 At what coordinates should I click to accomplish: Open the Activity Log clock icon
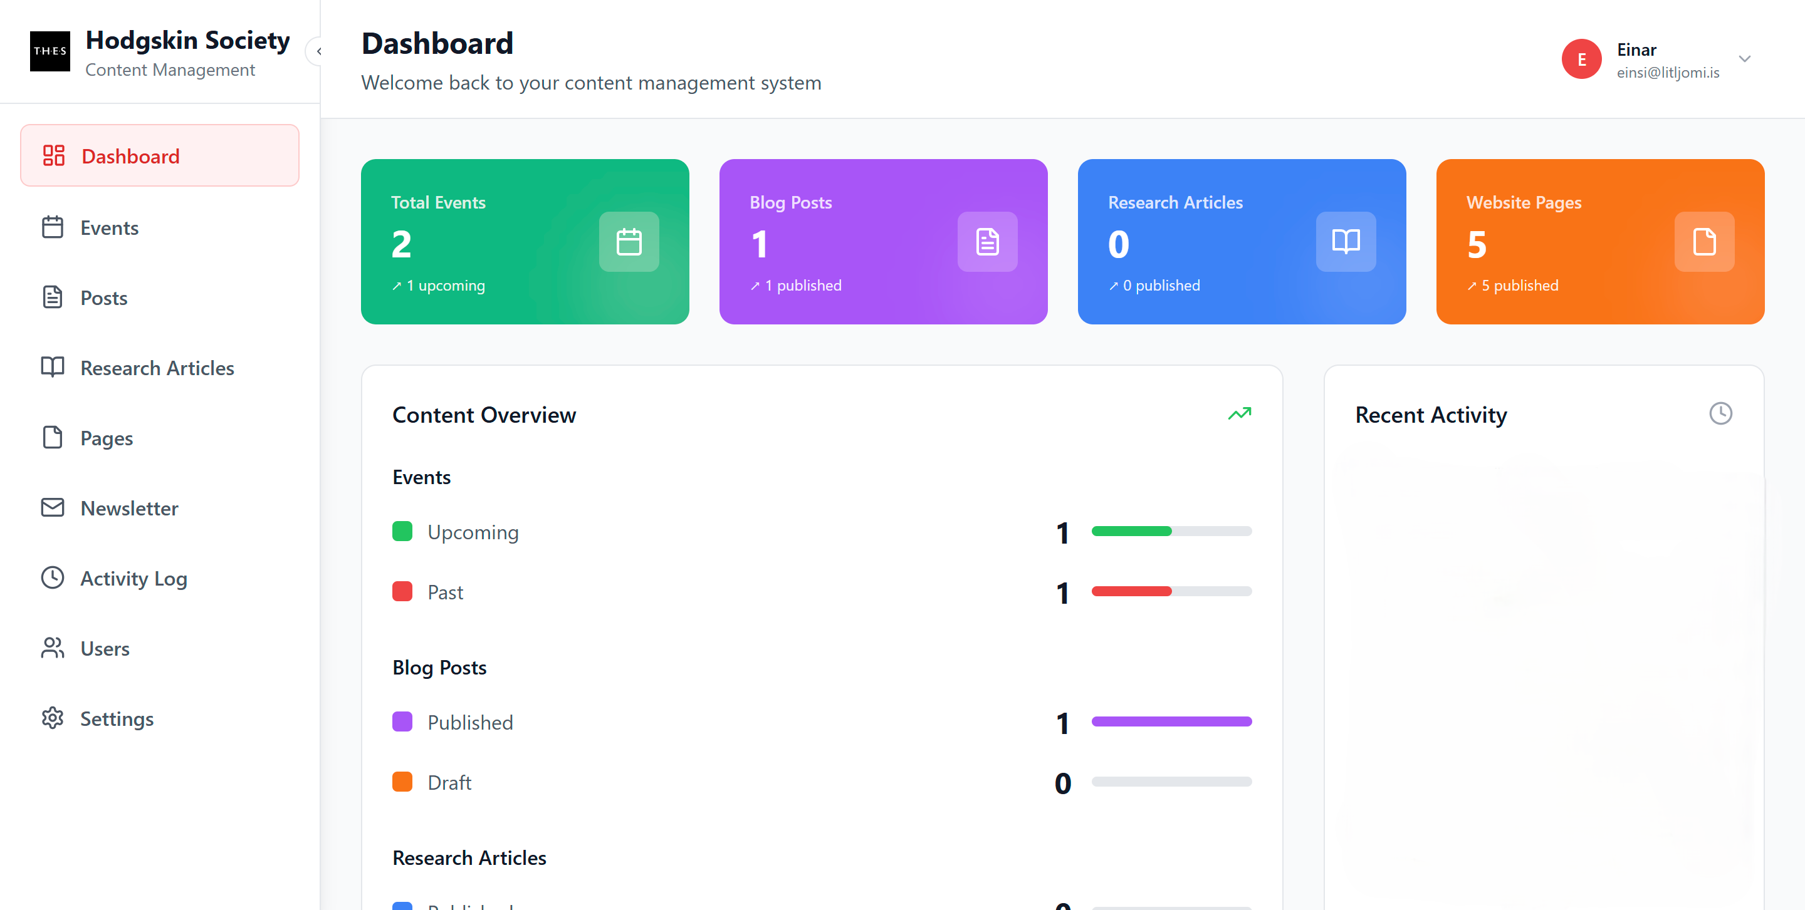point(53,577)
